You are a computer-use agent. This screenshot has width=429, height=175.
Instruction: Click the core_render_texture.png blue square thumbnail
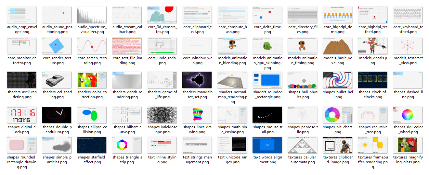coord(57,46)
